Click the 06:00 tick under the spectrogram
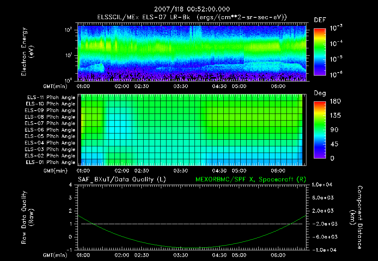Screen dimensions: 378x261 [278, 86]
